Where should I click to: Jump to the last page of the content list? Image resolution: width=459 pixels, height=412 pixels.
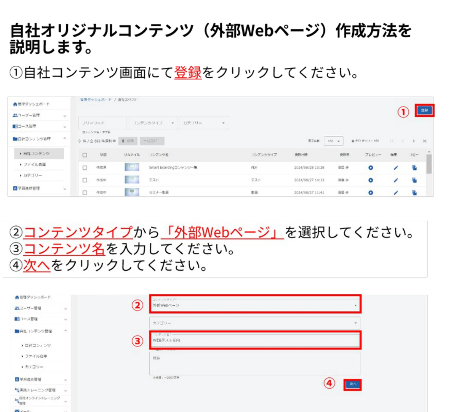(425, 141)
